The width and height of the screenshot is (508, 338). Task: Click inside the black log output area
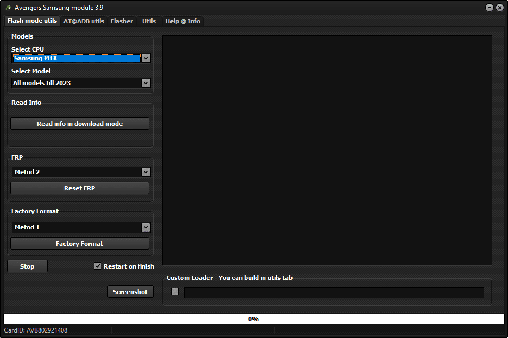(x=327, y=150)
